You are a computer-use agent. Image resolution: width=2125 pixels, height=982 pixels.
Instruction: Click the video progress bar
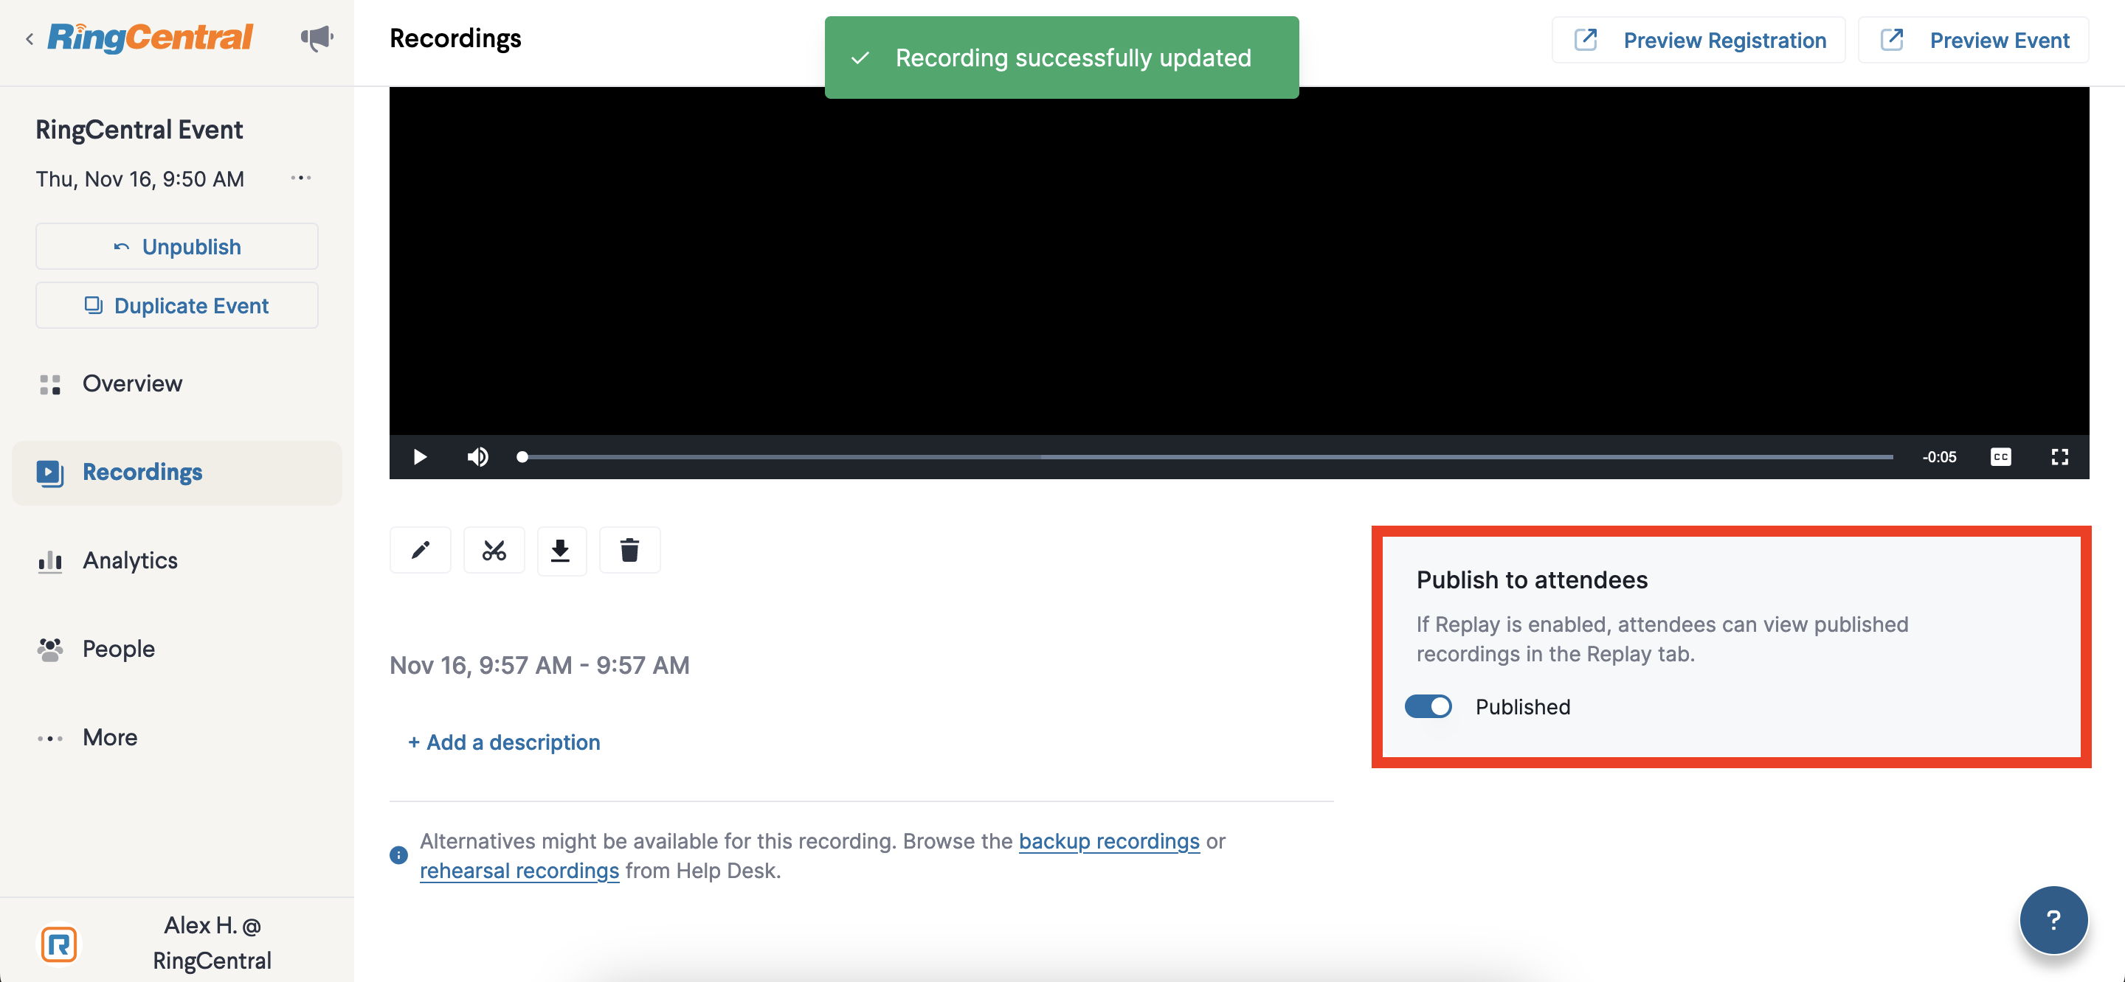pos(1206,457)
